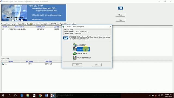
Task: Click the WD logo in main window
Action: click(x=120, y=8)
